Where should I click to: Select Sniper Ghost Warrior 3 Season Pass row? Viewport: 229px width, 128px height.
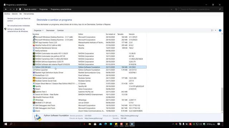pos(89,84)
